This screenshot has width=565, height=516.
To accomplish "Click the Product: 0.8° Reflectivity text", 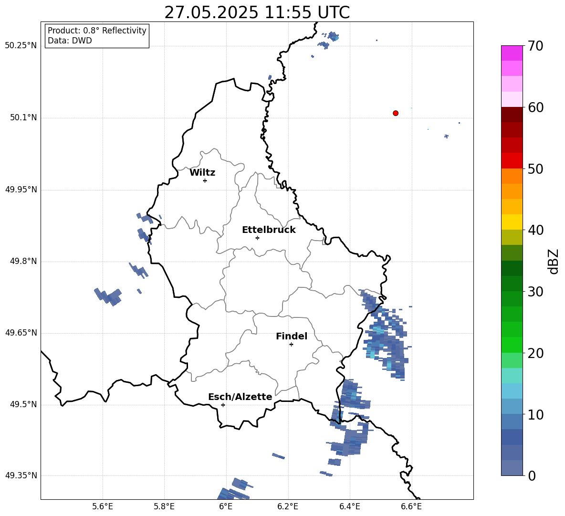I will [97, 31].
